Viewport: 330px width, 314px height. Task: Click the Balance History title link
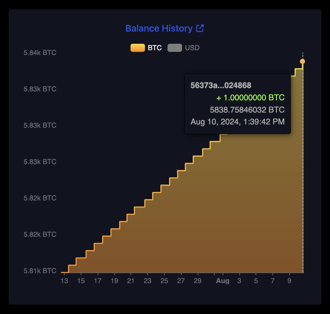click(x=159, y=28)
